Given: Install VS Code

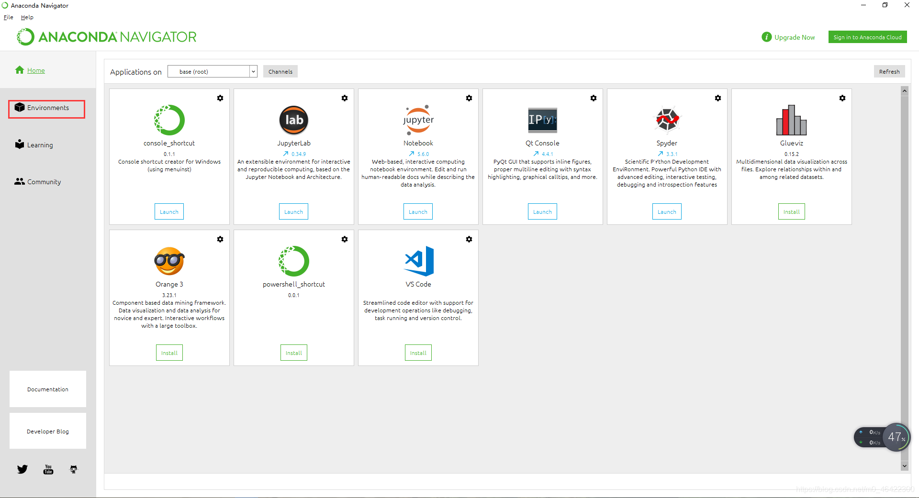Looking at the screenshot, I should (x=418, y=353).
